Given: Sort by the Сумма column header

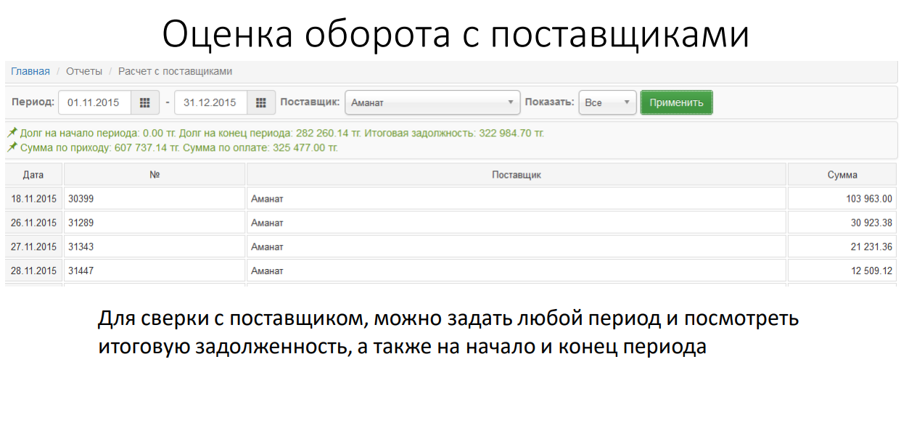Looking at the screenshot, I should click(842, 175).
